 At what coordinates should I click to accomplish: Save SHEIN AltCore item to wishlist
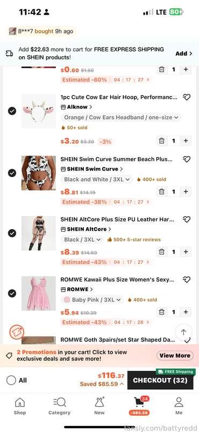pyautogui.click(x=187, y=220)
